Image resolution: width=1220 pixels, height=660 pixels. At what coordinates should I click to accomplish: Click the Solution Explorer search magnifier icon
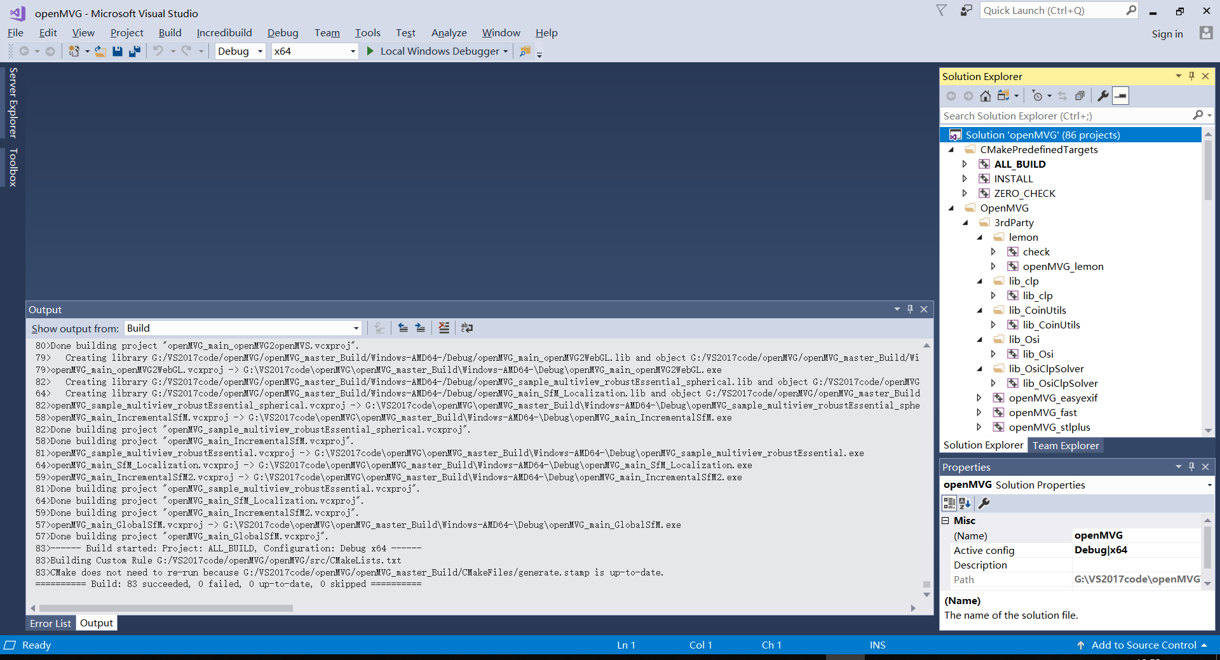[x=1198, y=116]
